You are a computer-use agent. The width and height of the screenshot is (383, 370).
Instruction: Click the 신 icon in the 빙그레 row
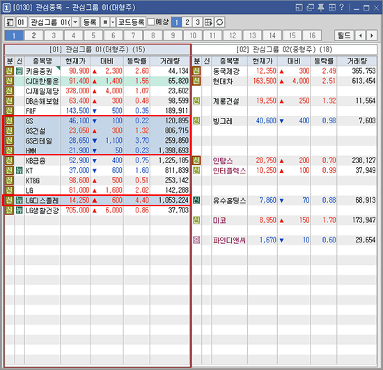196,121
